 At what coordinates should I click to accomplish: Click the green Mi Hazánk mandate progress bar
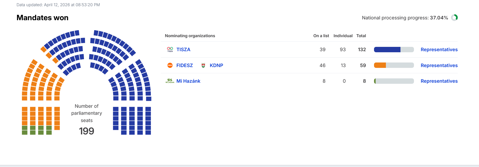[394, 81]
